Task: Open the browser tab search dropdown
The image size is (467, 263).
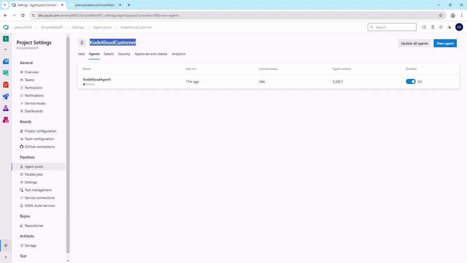Action: tap(5, 5)
